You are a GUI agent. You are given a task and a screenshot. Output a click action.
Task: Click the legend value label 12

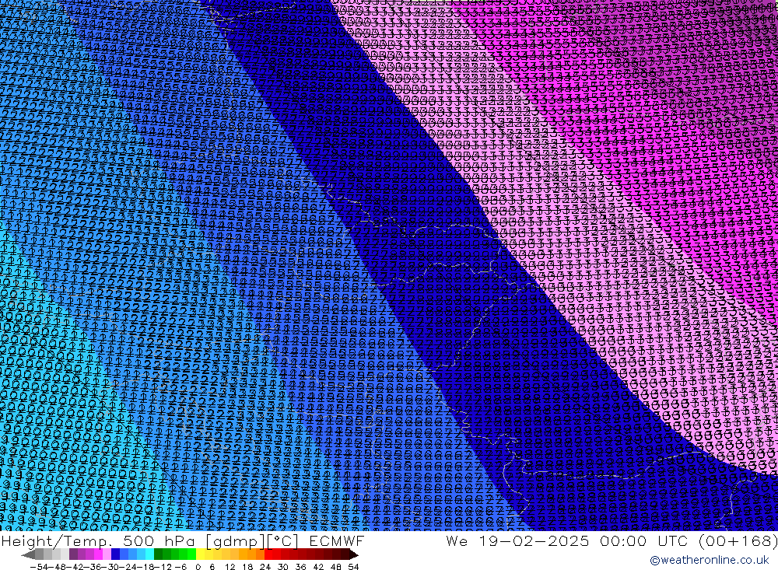(x=230, y=567)
